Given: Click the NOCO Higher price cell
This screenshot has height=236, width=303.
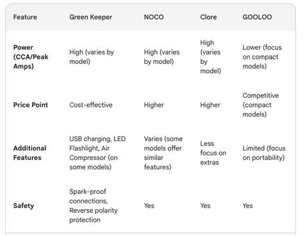Looking at the screenshot, I should click(x=154, y=105).
